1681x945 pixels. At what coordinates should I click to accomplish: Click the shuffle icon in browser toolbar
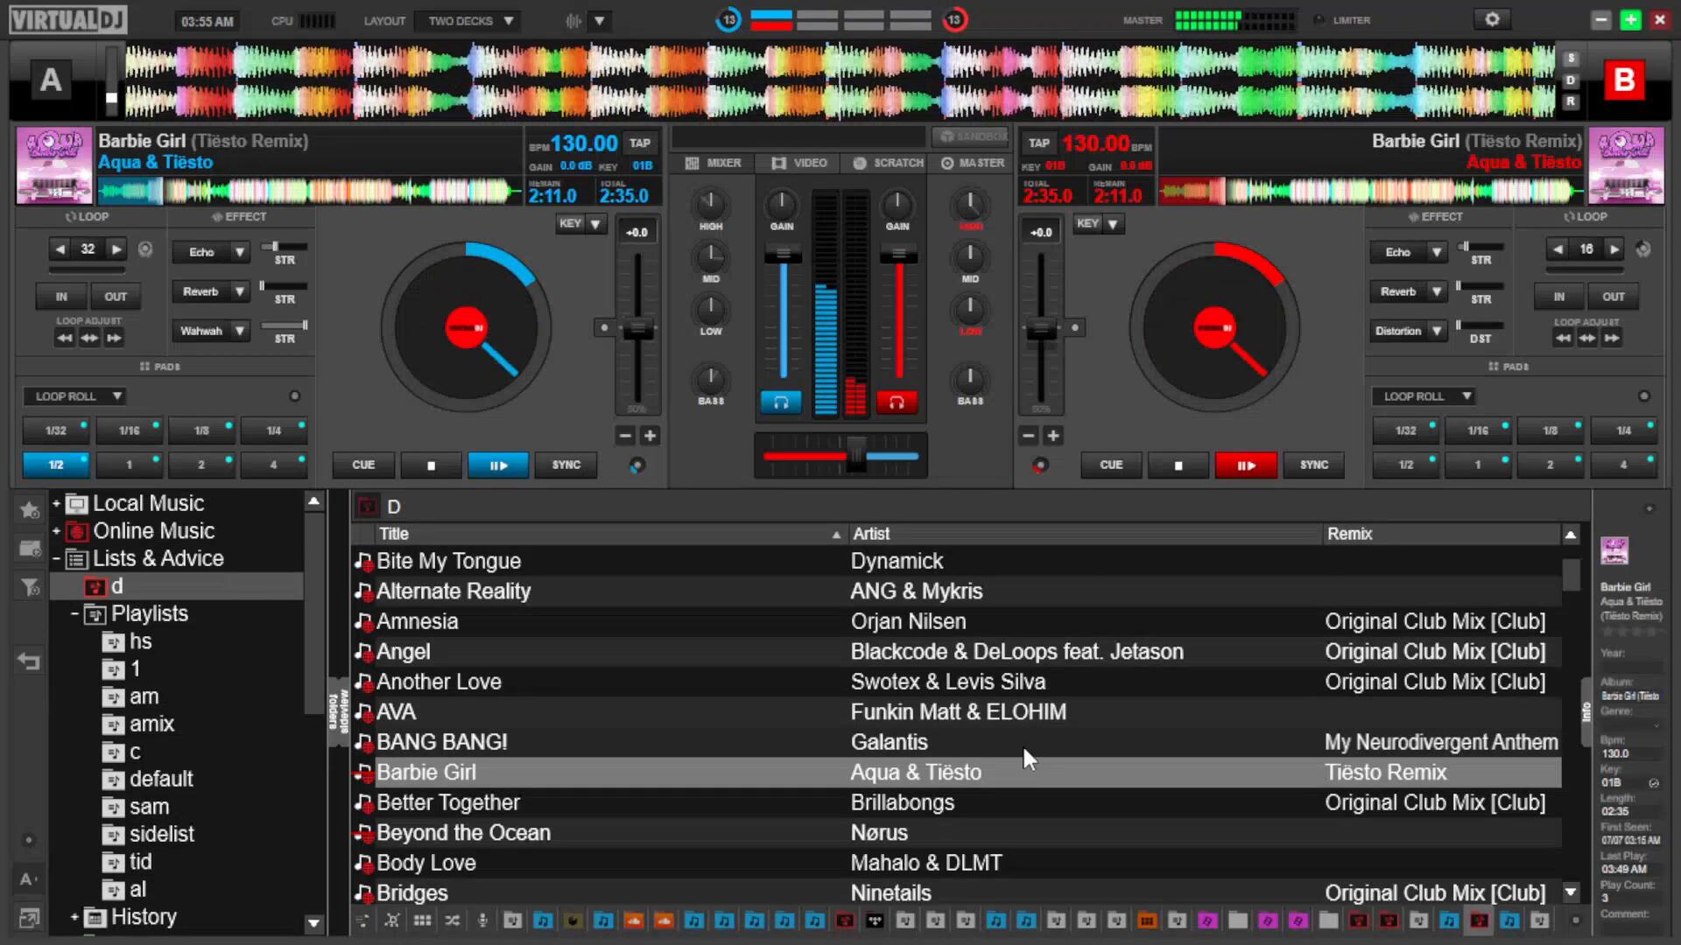tap(452, 920)
